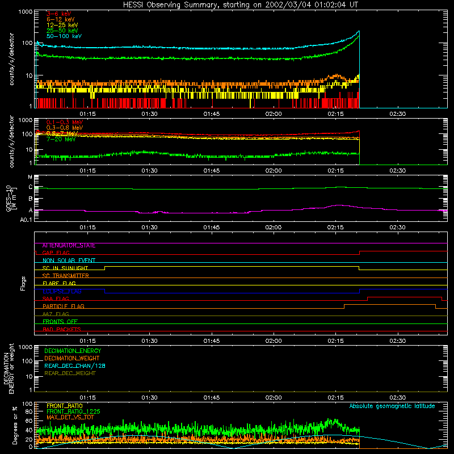Image resolution: width=454 pixels, height=454 pixels.
Task: Click the 01:15 tick under the Flags plot
Action: 87,341
